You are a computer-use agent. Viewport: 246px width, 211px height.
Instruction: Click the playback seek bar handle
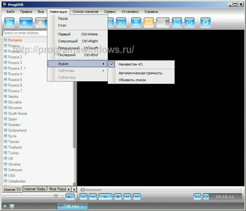[x=83, y=190]
